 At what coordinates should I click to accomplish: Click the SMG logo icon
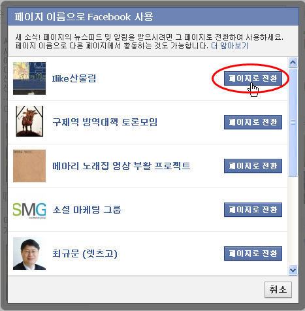click(29, 211)
